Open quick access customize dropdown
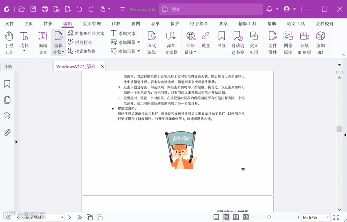This screenshot has width=347, height=222. coord(122,9)
